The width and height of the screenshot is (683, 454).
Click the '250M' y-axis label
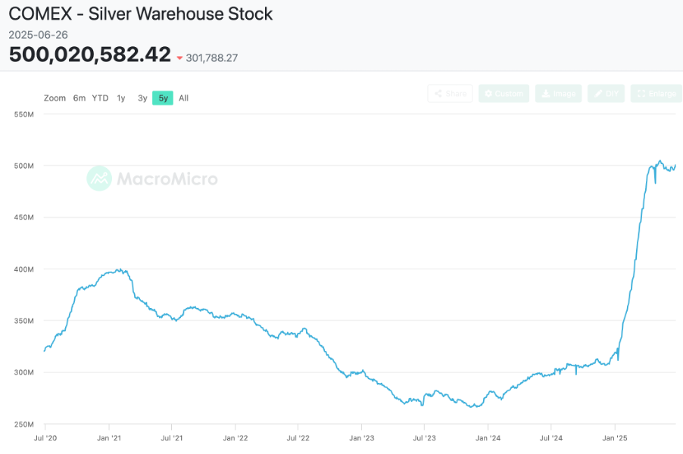coord(24,424)
